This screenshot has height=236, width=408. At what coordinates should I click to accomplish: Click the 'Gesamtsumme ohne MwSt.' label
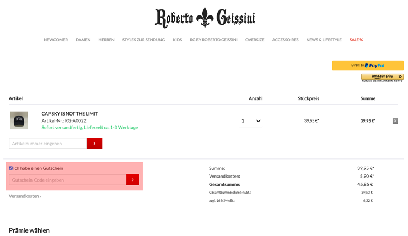[x=230, y=193]
